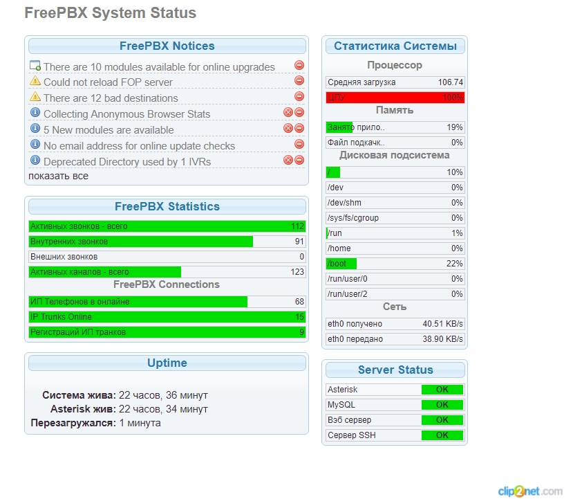This screenshot has width=573, height=499.
Task: Click warning icon next to FOP server notice
Action: point(35,81)
